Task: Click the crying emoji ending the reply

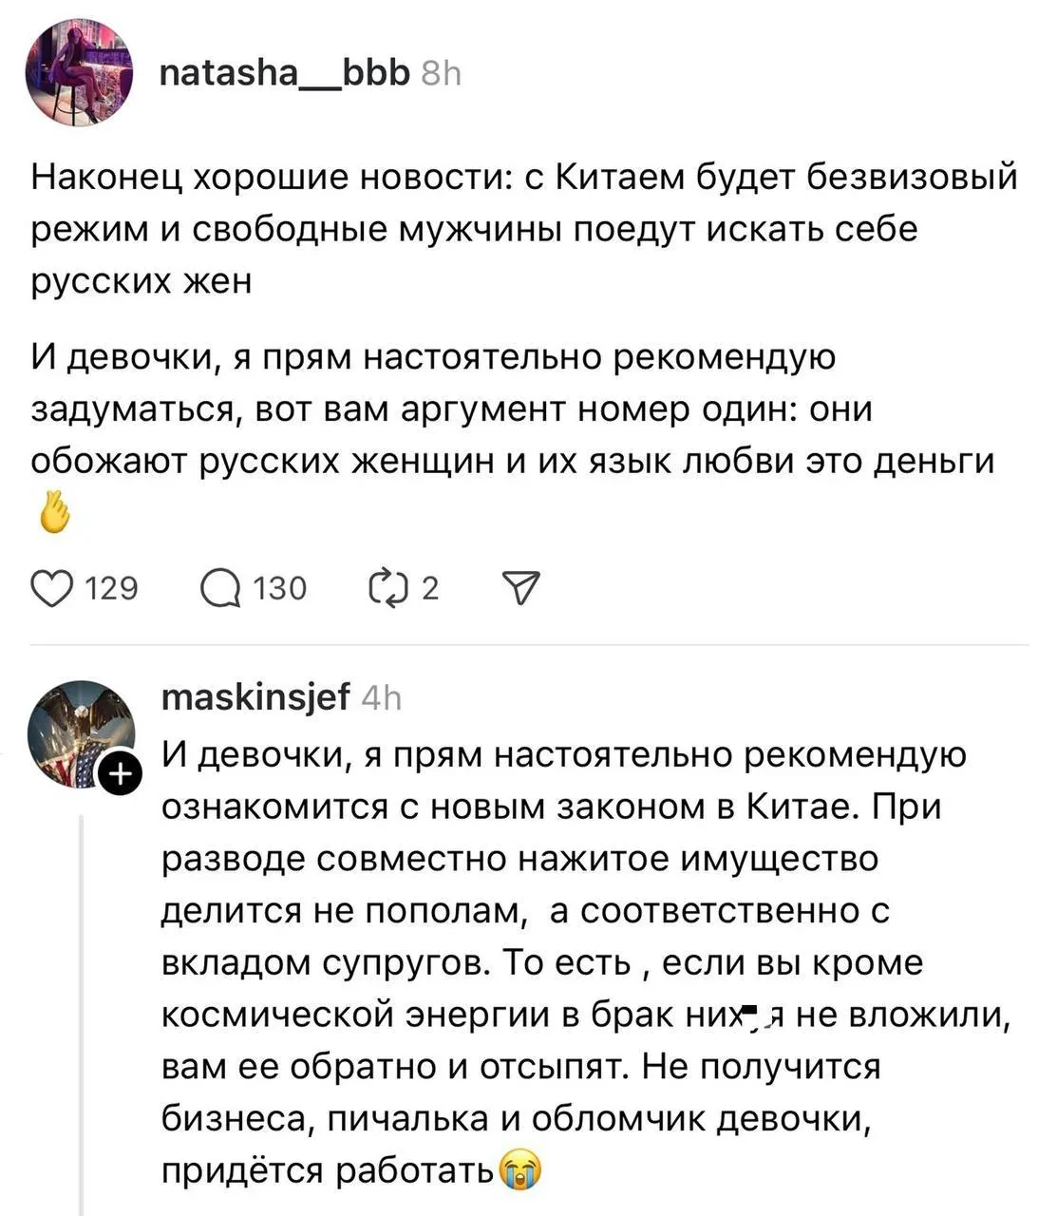Action: coord(520,1170)
